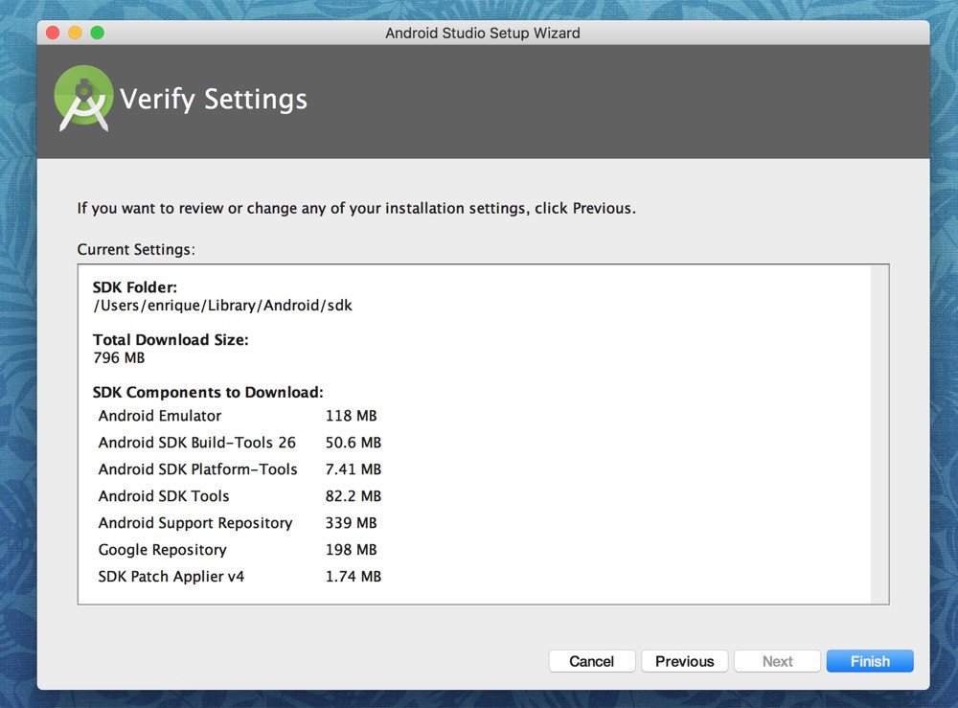Image resolution: width=958 pixels, height=708 pixels.
Task: Click the green maximize window button
Action: [x=97, y=33]
